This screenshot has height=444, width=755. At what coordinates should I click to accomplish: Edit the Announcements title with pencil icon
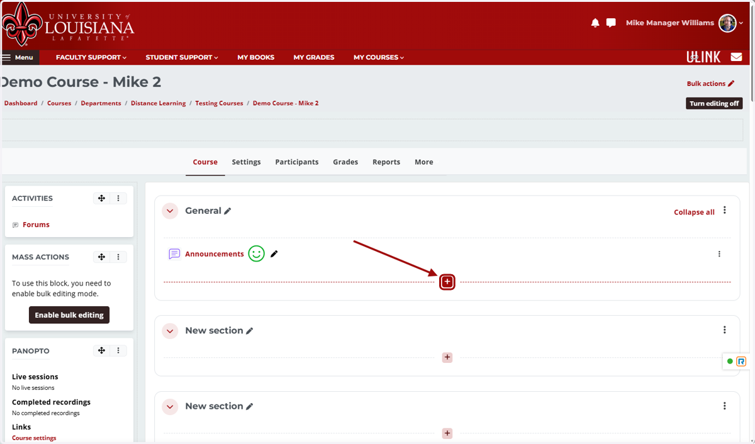pos(274,254)
